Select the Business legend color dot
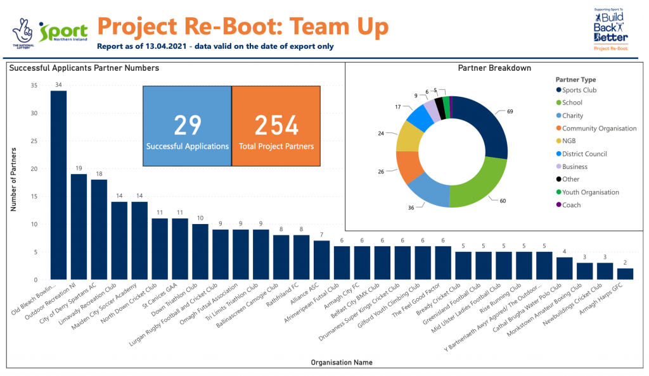Screen dimensions: 649x376 tap(559, 166)
